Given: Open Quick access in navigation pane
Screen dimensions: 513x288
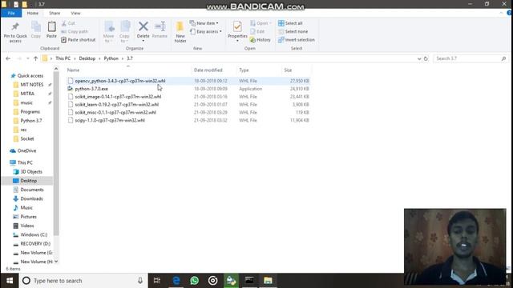Looking at the screenshot, I should coord(30,76).
